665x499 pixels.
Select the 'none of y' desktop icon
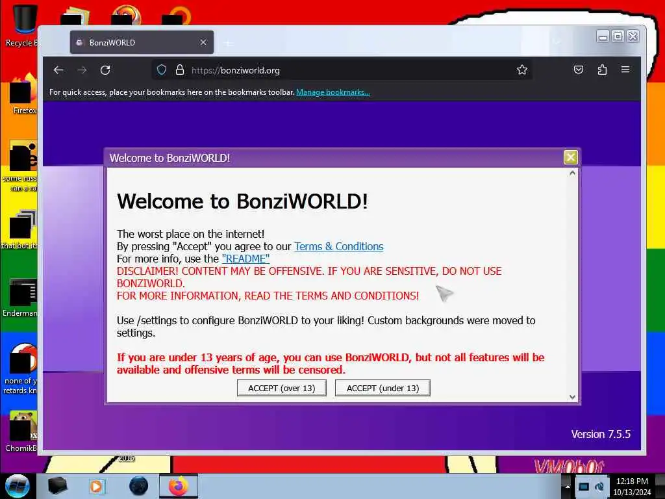(20, 370)
